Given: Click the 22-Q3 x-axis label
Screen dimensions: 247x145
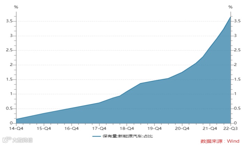Looking at the screenshot, I should [x=231, y=129].
